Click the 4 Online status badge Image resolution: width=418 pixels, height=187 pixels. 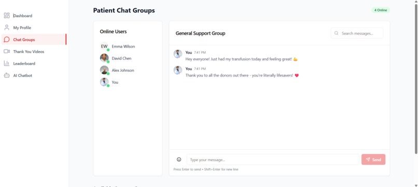pos(381,10)
